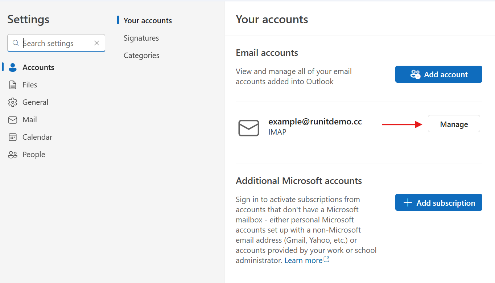
Task: Open the Learn more link
Action: click(x=303, y=261)
